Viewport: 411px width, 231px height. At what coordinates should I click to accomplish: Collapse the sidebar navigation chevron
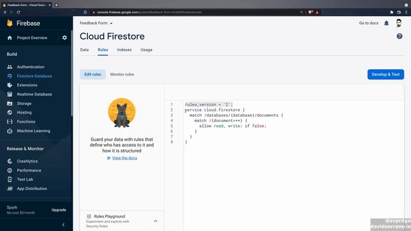point(63,225)
